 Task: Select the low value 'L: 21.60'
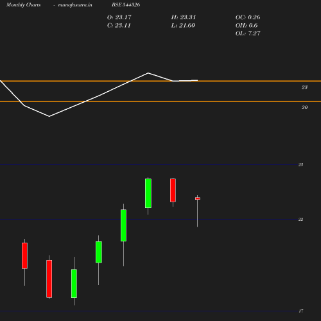pyautogui.click(x=183, y=25)
